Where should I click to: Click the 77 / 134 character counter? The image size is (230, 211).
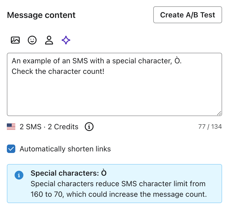(x=210, y=127)
